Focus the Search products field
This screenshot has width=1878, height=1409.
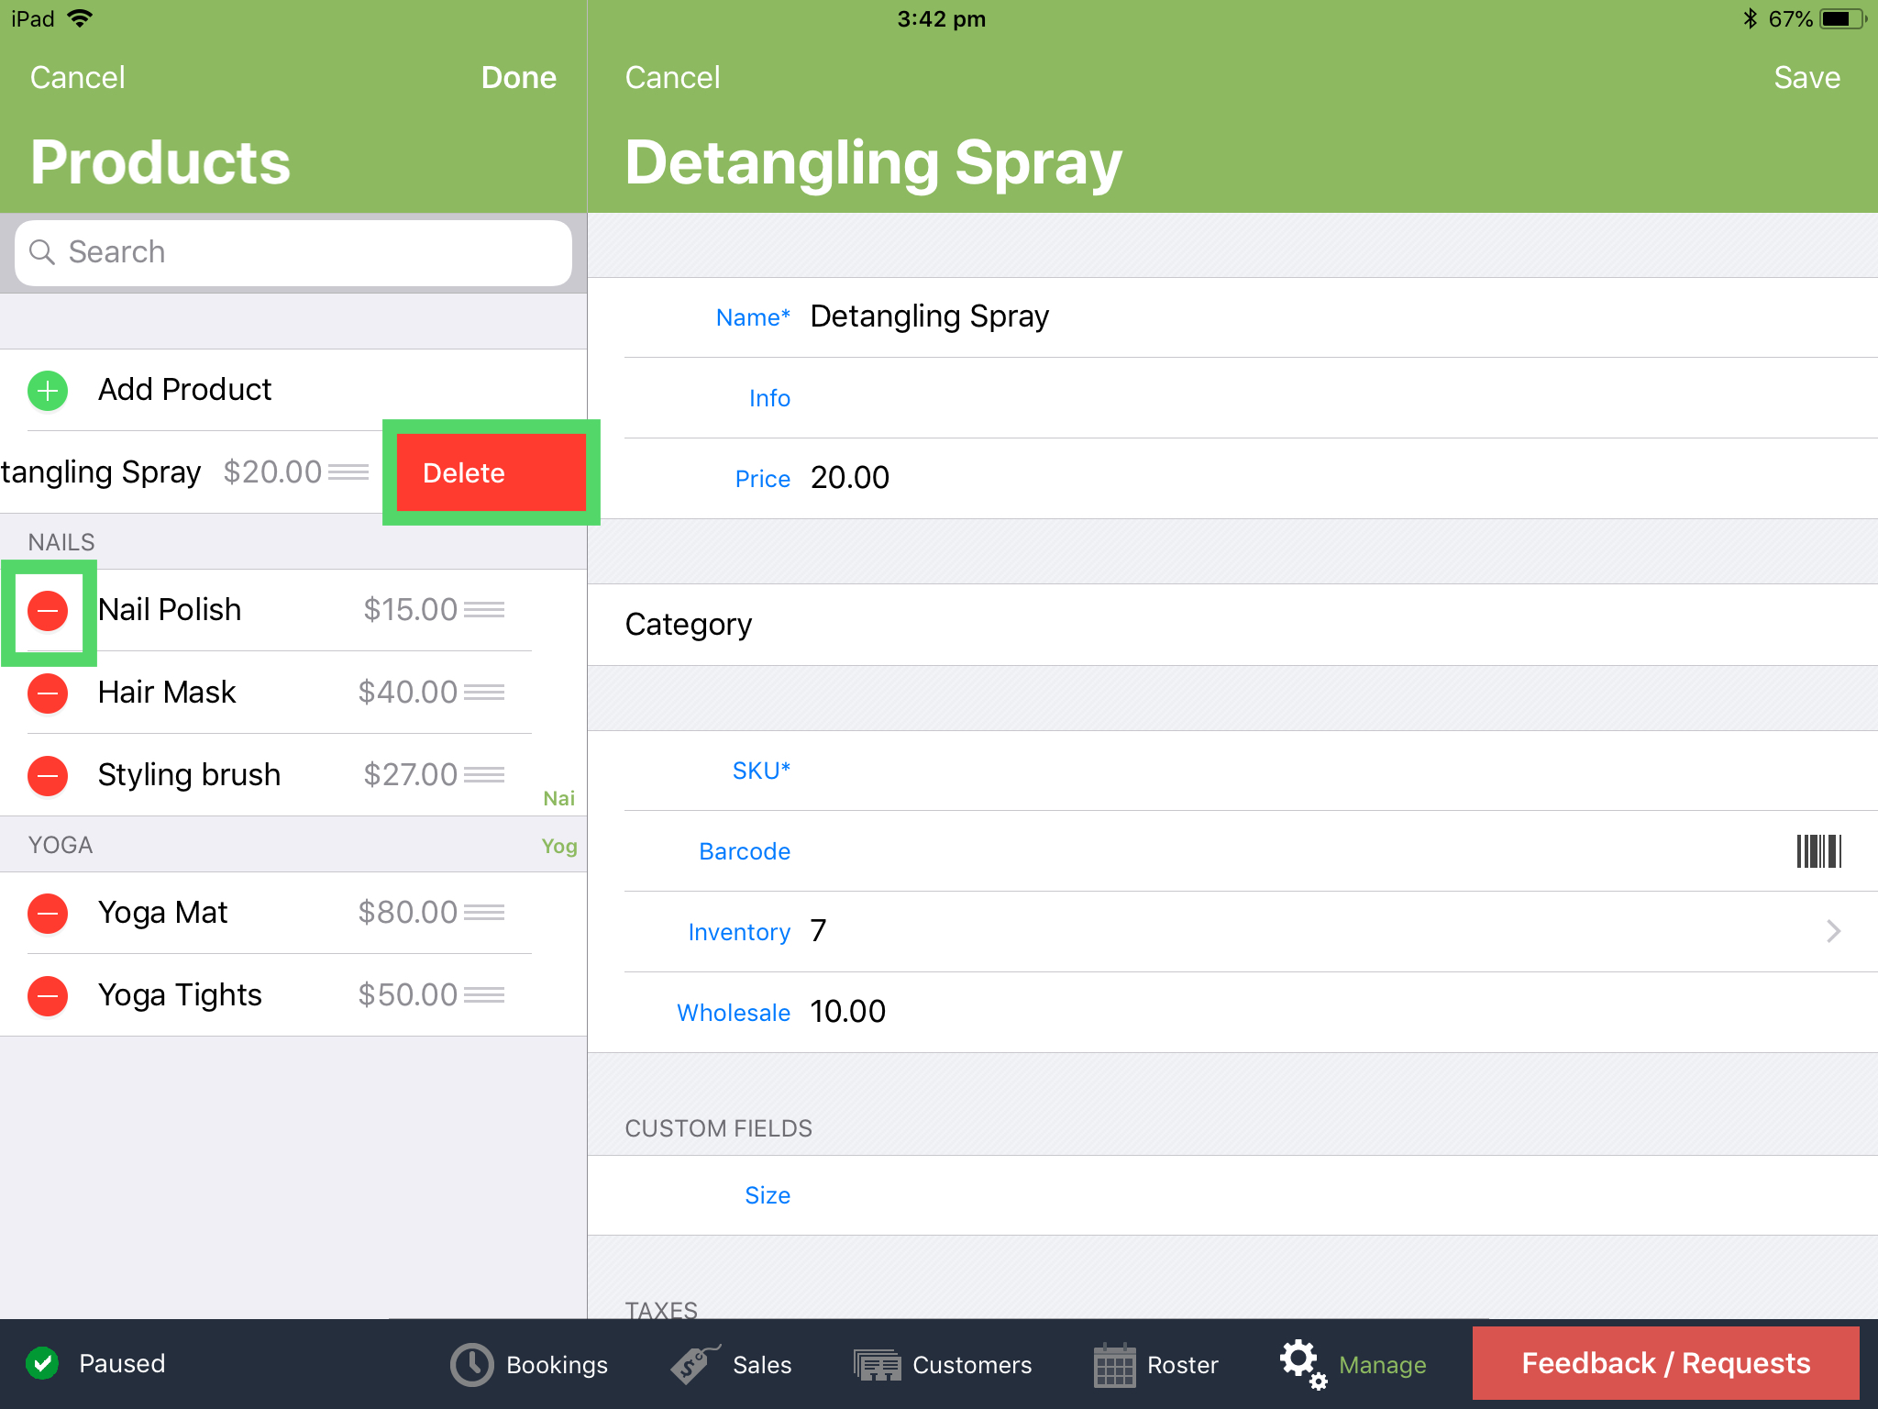pyautogui.click(x=293, y=252)
